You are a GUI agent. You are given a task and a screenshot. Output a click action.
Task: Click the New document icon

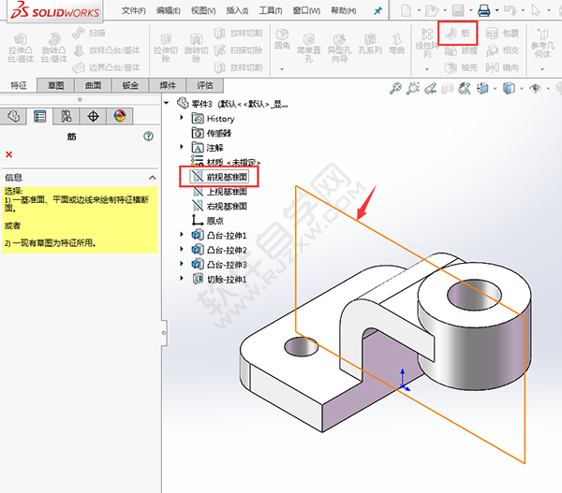[x=406, y=10]
